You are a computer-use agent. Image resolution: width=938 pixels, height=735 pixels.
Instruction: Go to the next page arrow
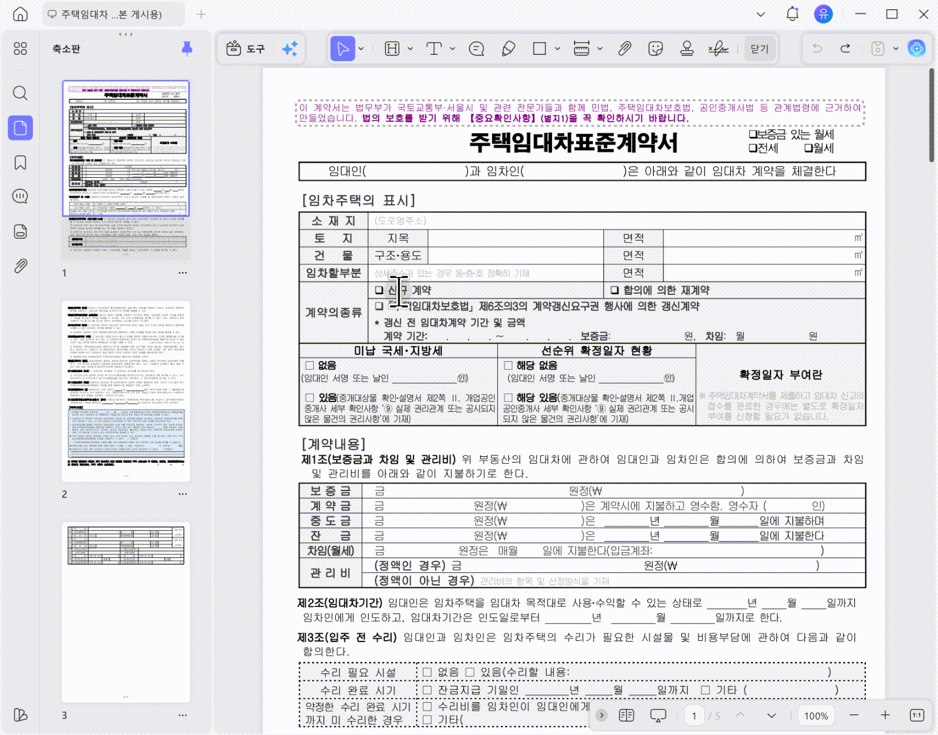[772, 715]
